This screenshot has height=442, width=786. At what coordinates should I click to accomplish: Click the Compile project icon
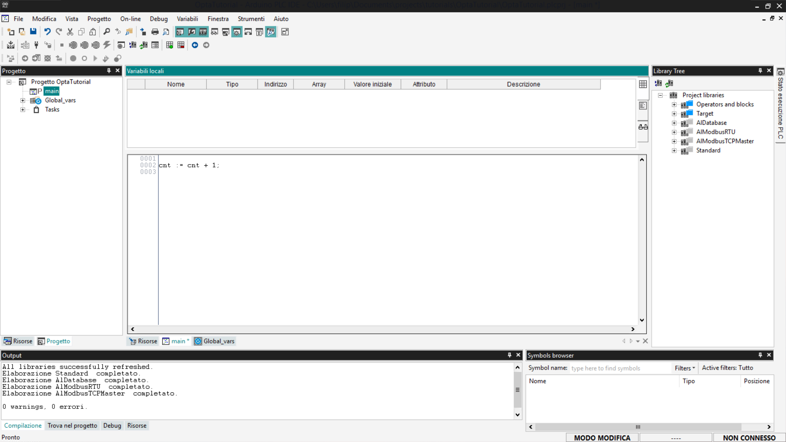11,45
